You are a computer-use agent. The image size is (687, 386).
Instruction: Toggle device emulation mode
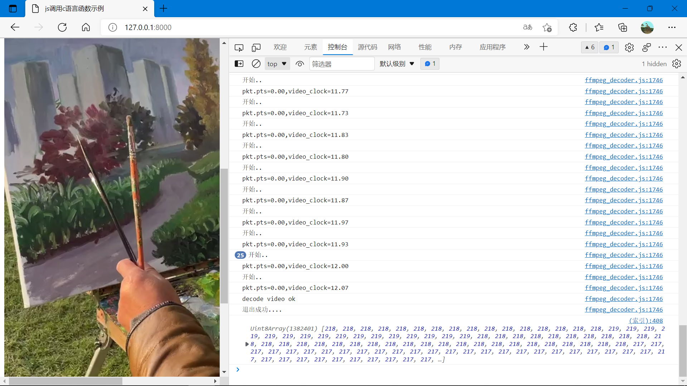click(x=256, y=48)
